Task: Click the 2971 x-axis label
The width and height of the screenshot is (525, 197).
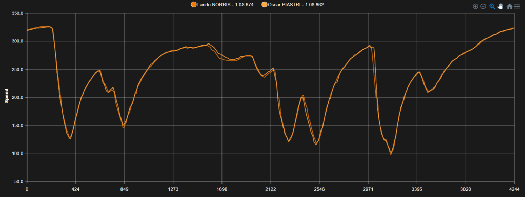Action: (368, 189)
